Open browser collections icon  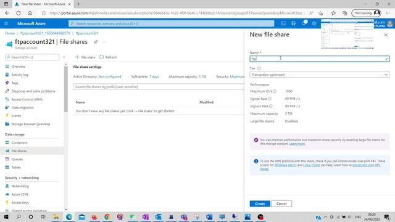pos(345,13)
